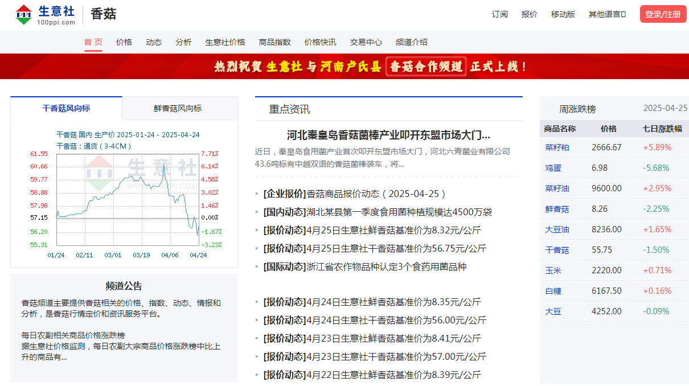689x386 pixels.
Task: Open 4月24日干香菇基准价为56.00元/公斤
Action: [396, 320]
